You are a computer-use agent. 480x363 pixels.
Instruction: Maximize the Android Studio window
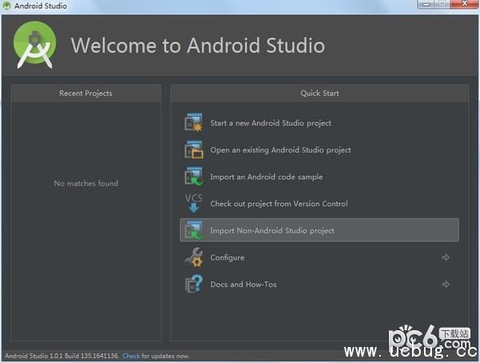click(442, 4)
